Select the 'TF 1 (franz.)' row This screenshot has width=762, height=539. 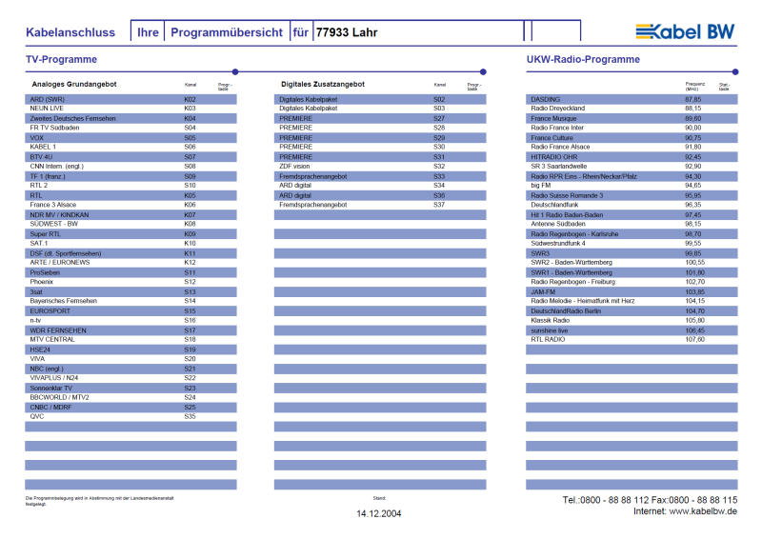[x=130, y=176]
